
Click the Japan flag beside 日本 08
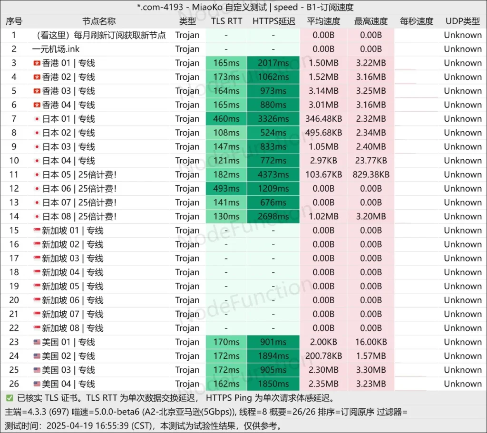[37, 217]
